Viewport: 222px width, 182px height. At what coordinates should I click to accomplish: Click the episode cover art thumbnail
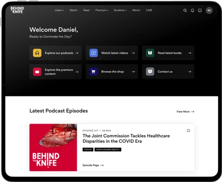[x=53, y=148]
